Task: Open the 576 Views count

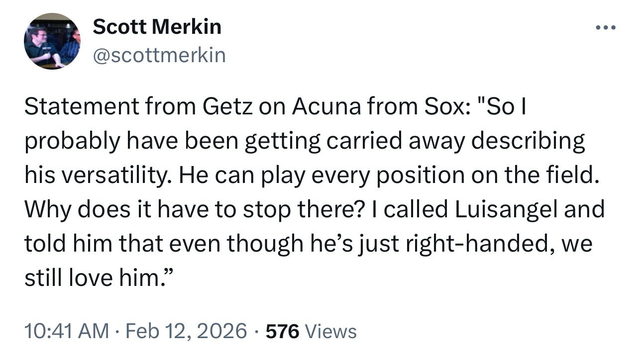Action: (312, 331)
